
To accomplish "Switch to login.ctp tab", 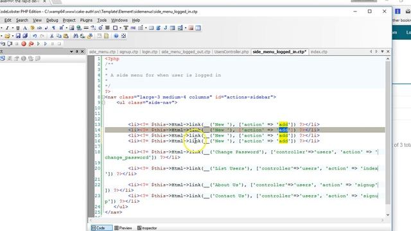I will [150, 52].
